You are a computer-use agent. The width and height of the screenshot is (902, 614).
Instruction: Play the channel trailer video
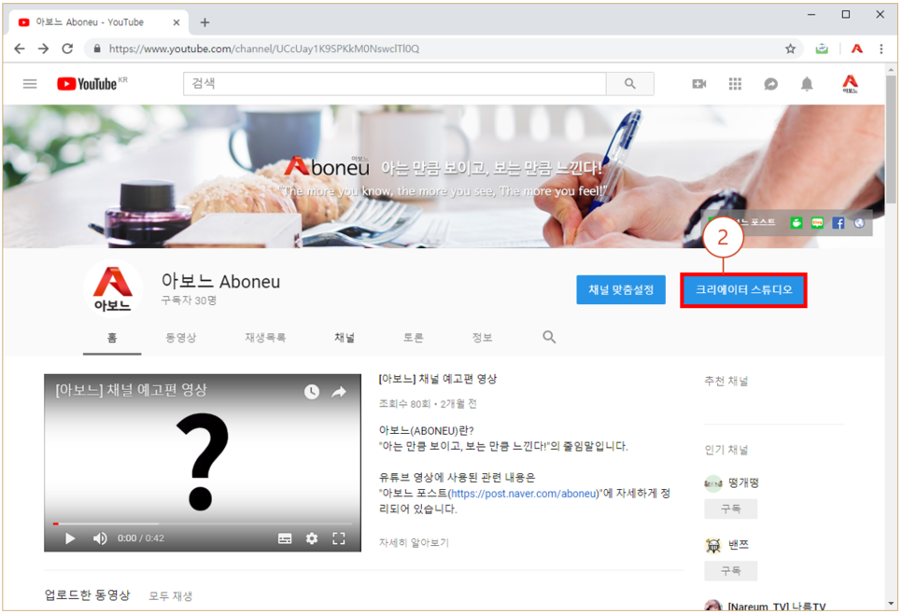70,538
